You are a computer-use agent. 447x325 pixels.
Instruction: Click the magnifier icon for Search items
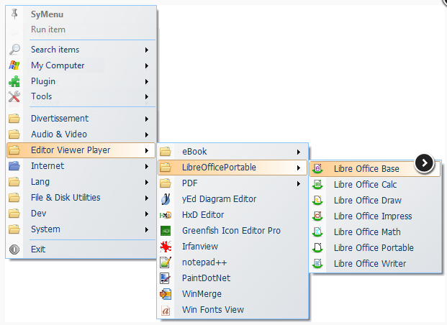point(14,50)
